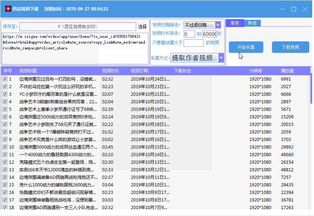Click play count 6991
The width and height of the screenshot is (314, 216).
point(286,79)
